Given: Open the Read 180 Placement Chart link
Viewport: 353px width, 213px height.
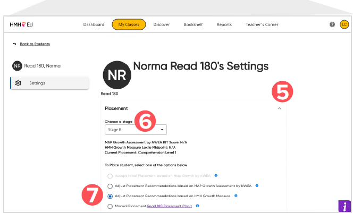Looking at the screenshot, I should tap(170, 206).
